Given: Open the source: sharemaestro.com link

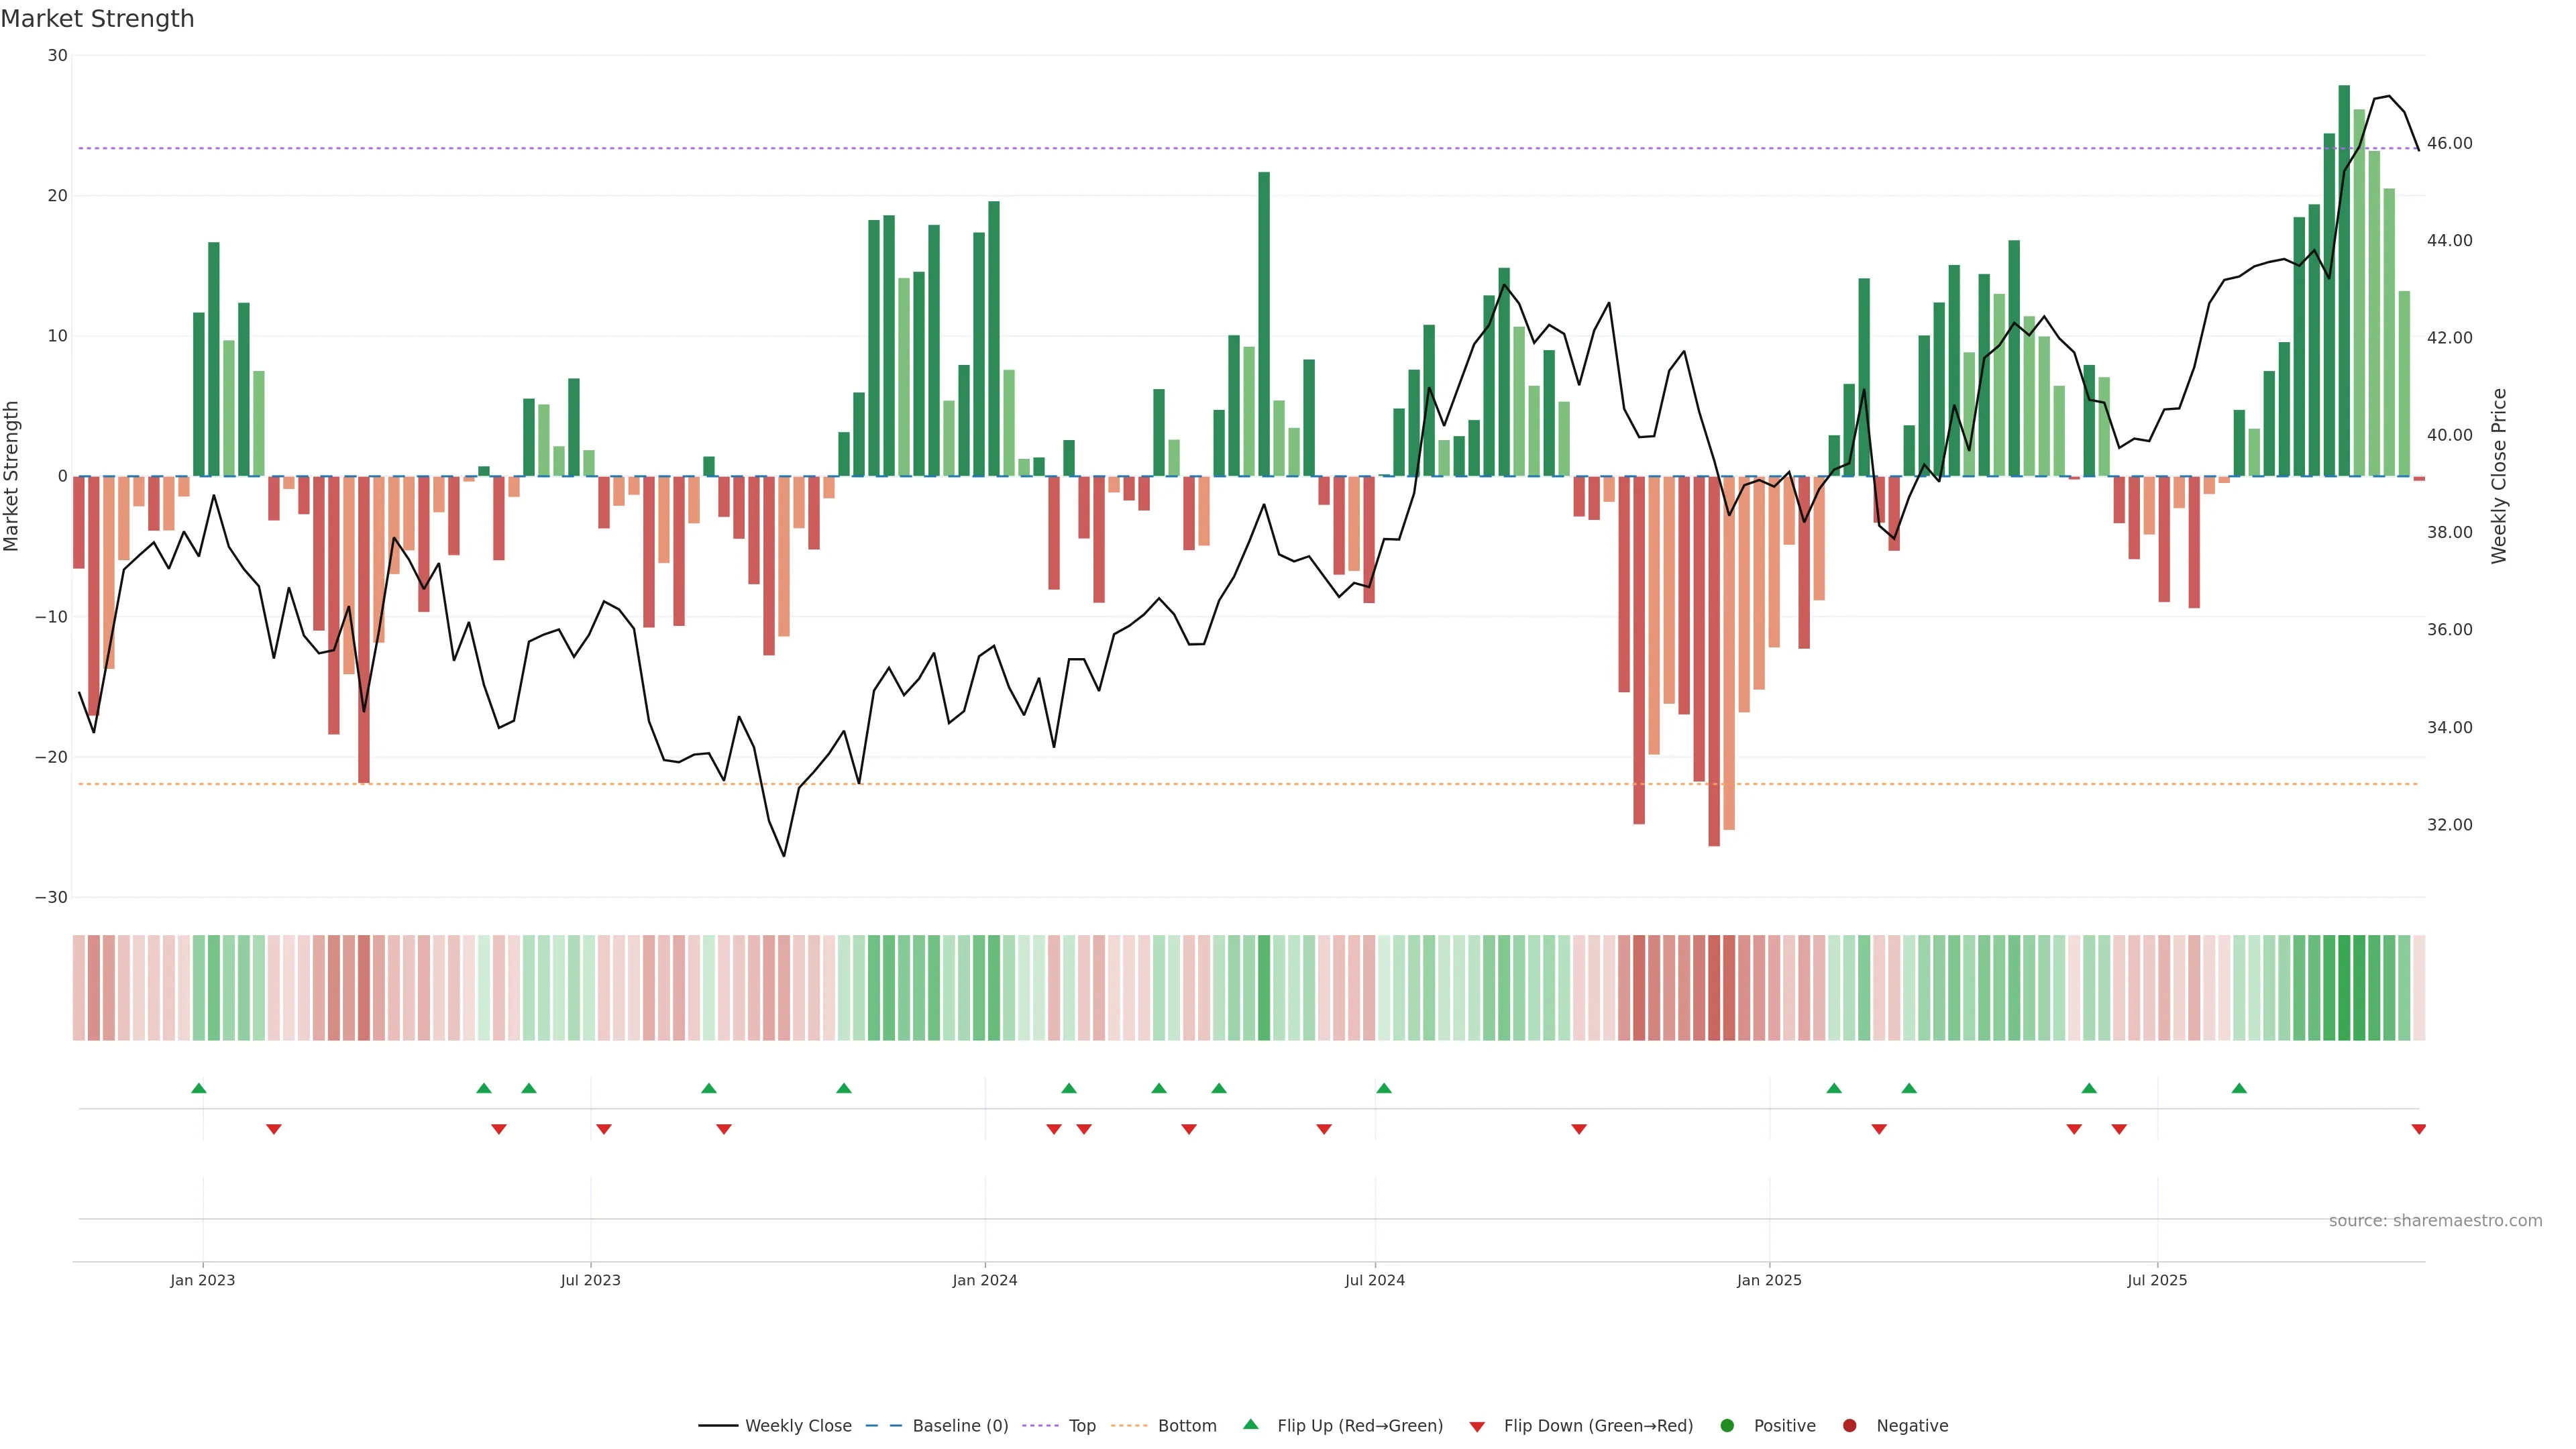Looking at the screenshot, I should [2435, 1221].
